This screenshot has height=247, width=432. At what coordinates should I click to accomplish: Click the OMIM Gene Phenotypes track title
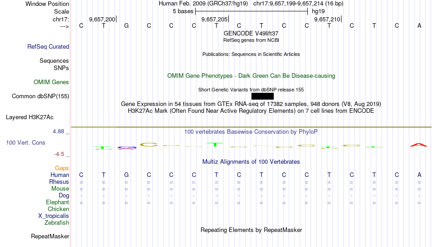251,76
